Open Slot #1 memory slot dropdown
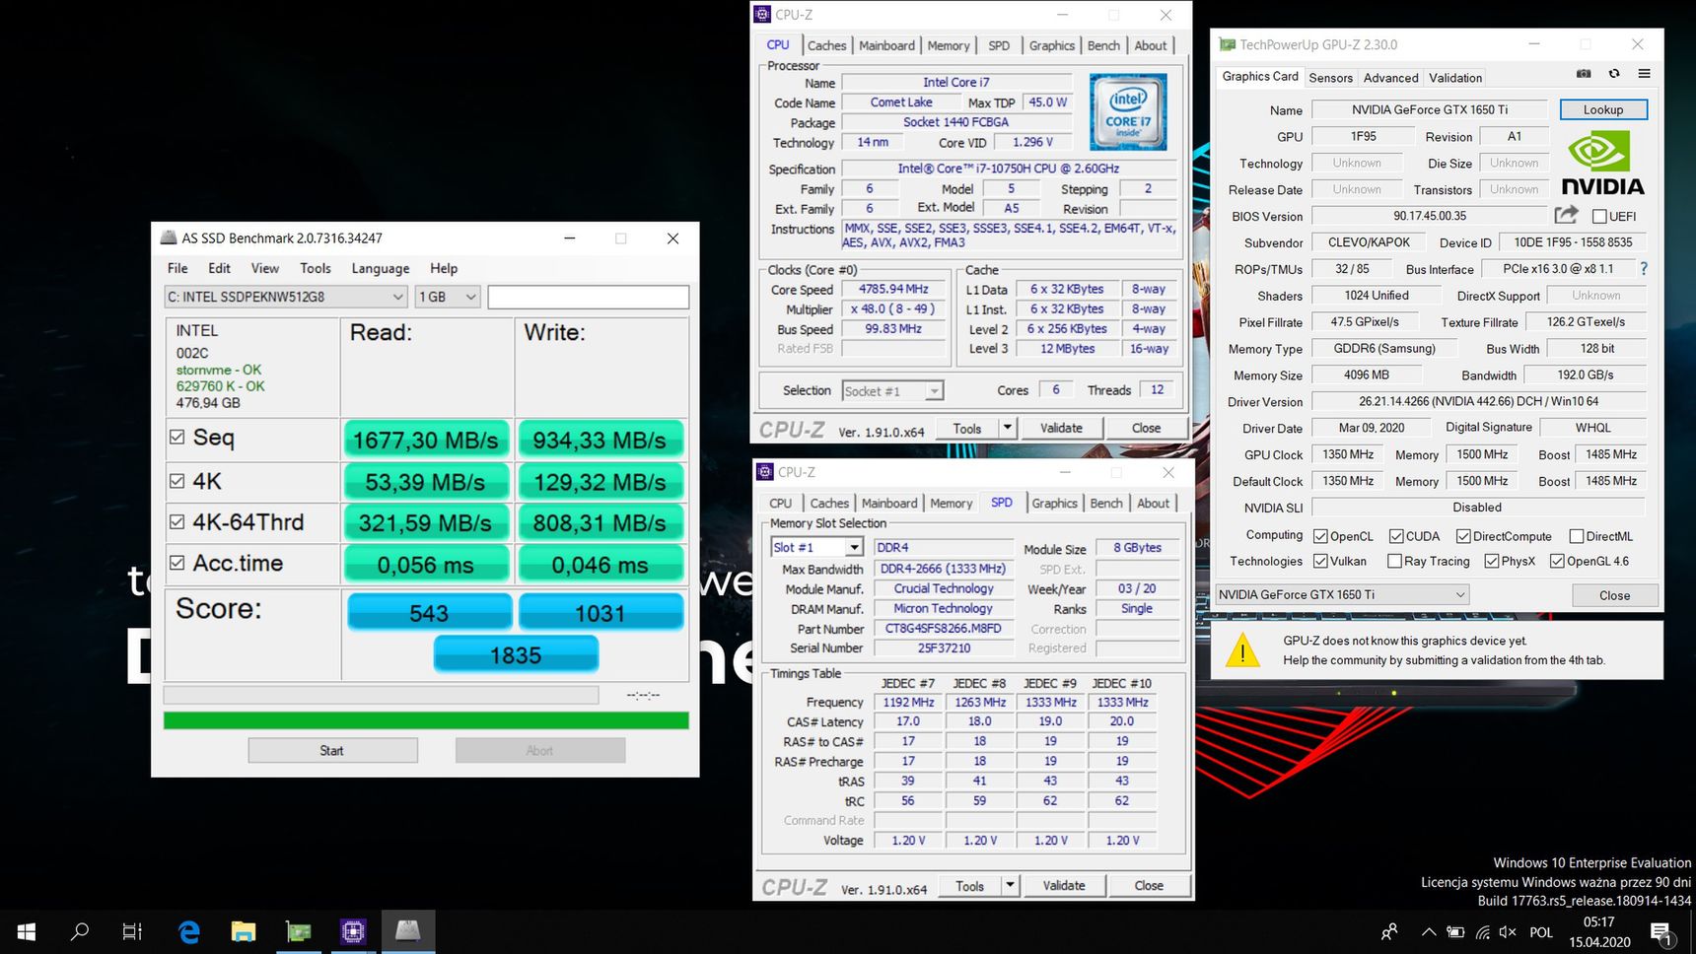This screenshot has height=954, width=1696. (x=817, y=547)
